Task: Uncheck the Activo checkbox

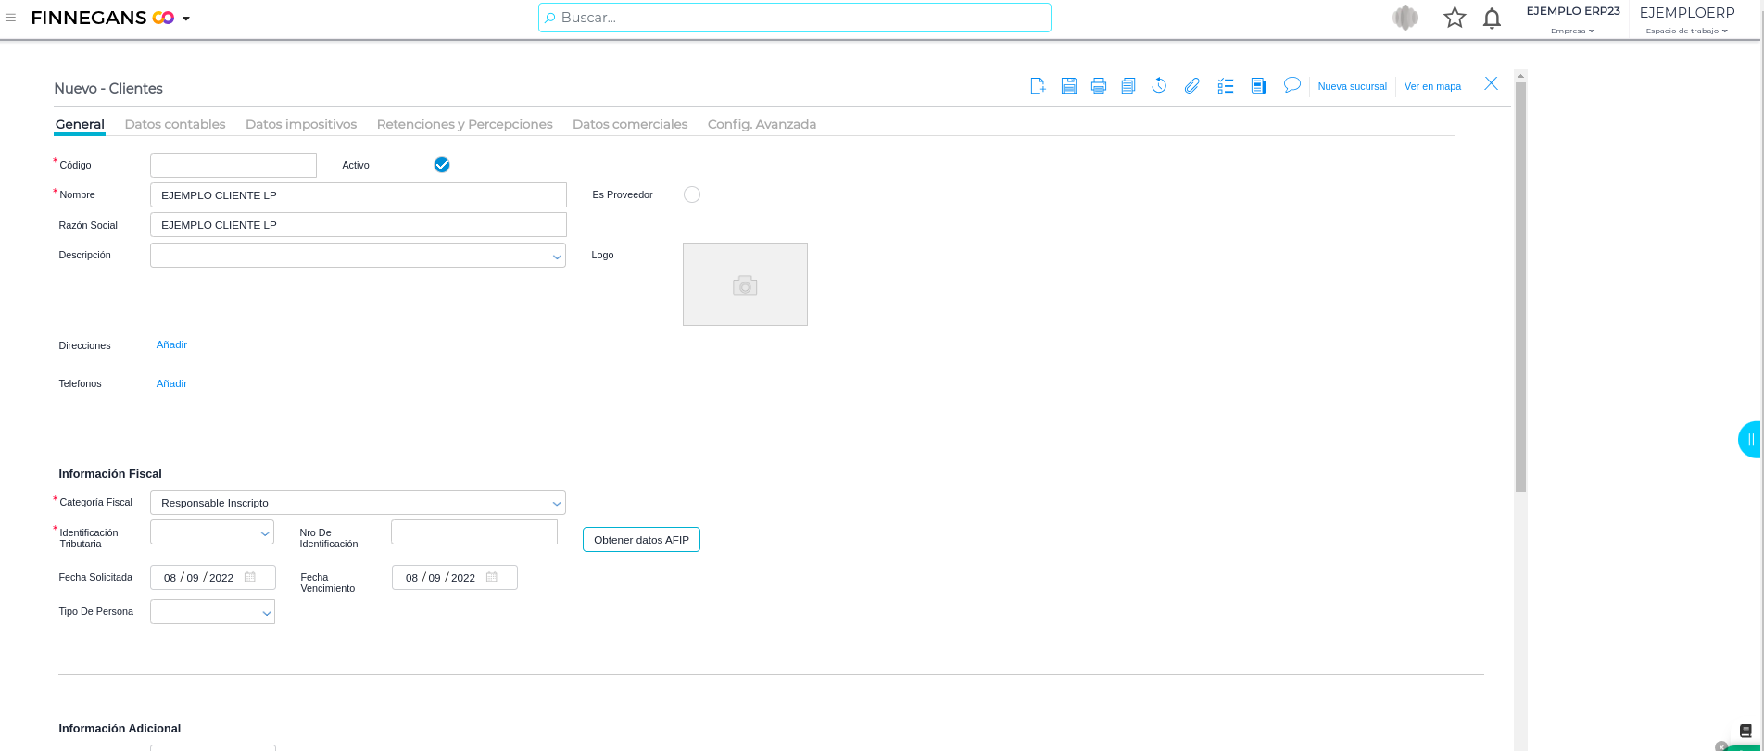Action: pyautogui.click(x=442, y=165)
